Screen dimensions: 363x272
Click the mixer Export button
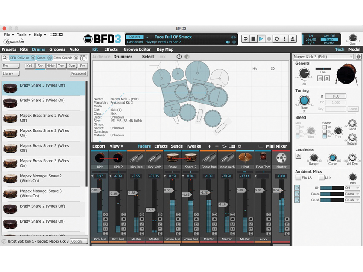[x=99, y=146]
